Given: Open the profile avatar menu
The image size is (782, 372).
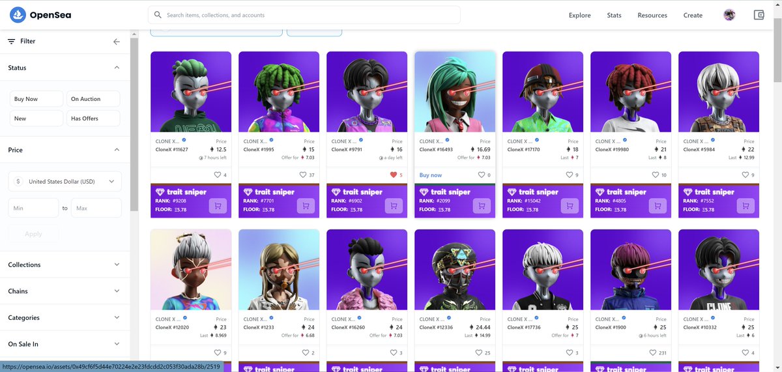Looking at the screenshot, I should pyautogui.click(x=729, y=15).
